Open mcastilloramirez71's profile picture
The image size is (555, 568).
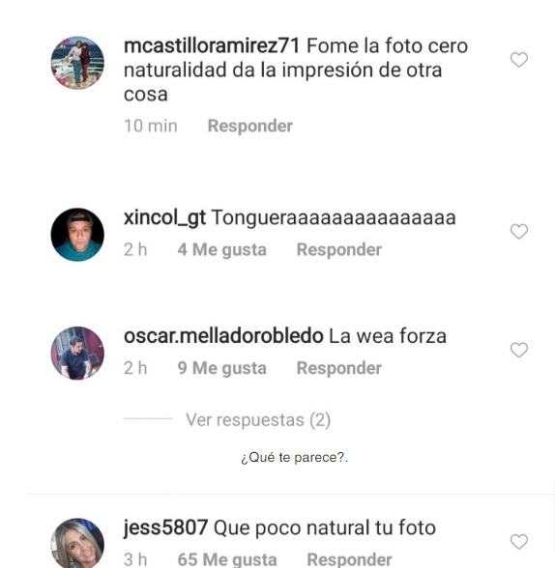coord(77,63)
